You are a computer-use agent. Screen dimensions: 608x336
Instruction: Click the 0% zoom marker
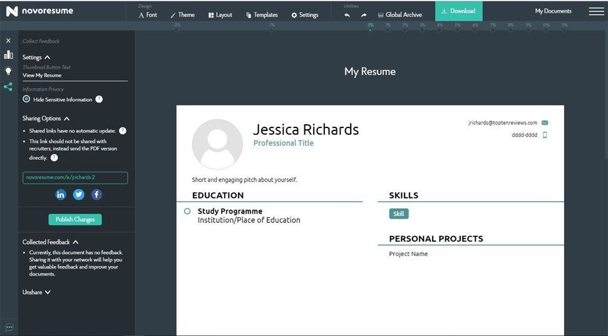(371, 26)
